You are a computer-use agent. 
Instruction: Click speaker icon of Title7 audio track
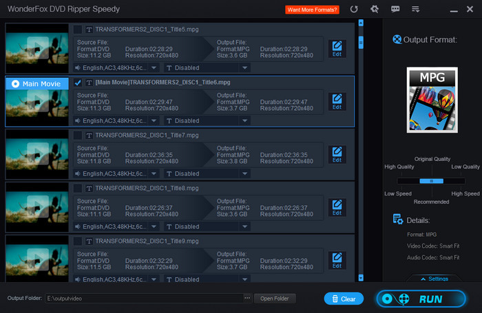78,174
